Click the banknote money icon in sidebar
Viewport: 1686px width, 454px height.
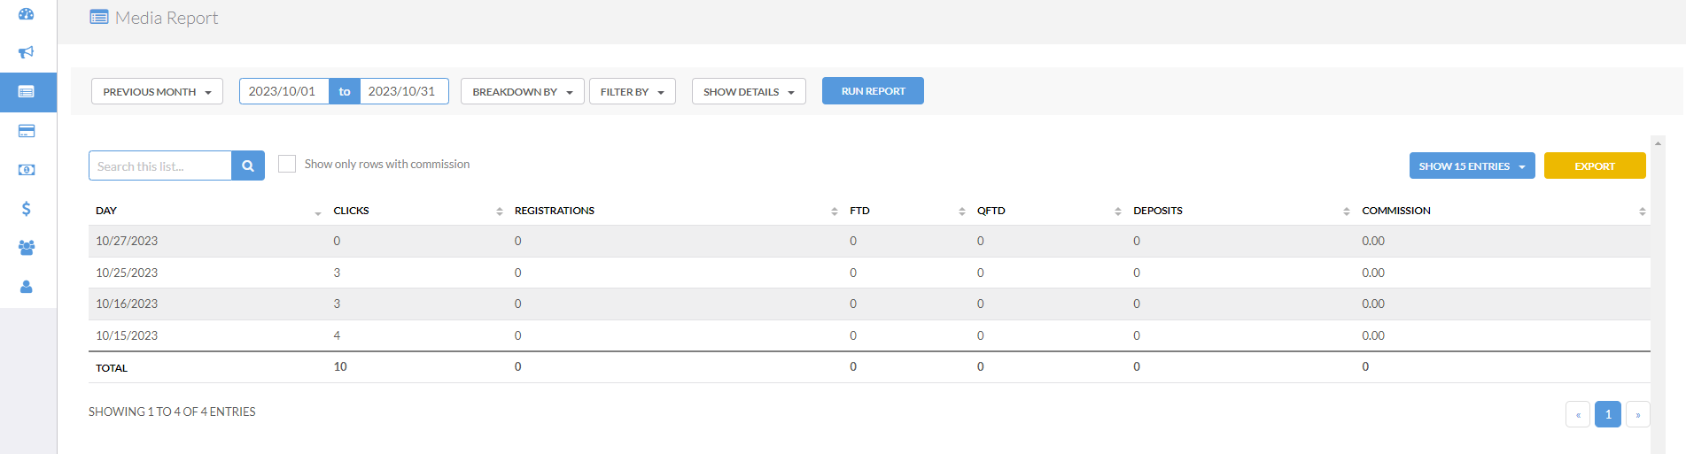pyautogui.click(x=27, y=170)
